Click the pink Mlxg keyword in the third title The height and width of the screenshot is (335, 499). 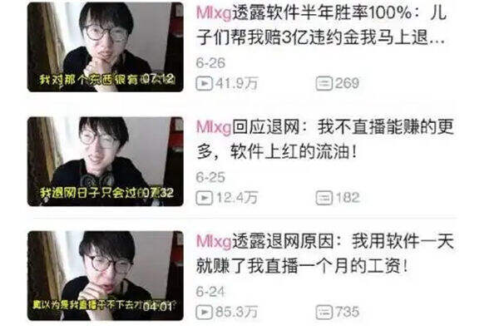tap(214, 242)
